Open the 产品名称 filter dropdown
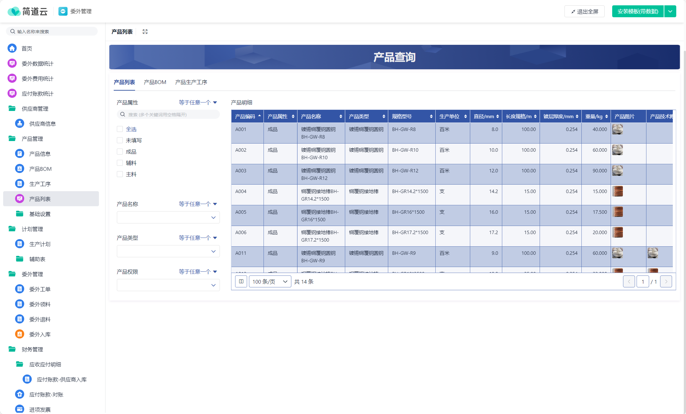This screenshot has height=414, width=686. pos(168,217)
